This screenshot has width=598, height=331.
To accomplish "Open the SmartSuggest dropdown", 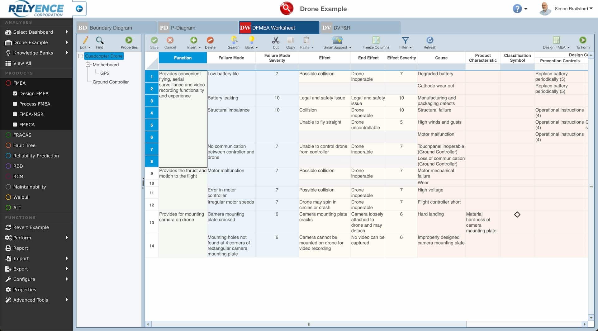I will tap(337, 43).
